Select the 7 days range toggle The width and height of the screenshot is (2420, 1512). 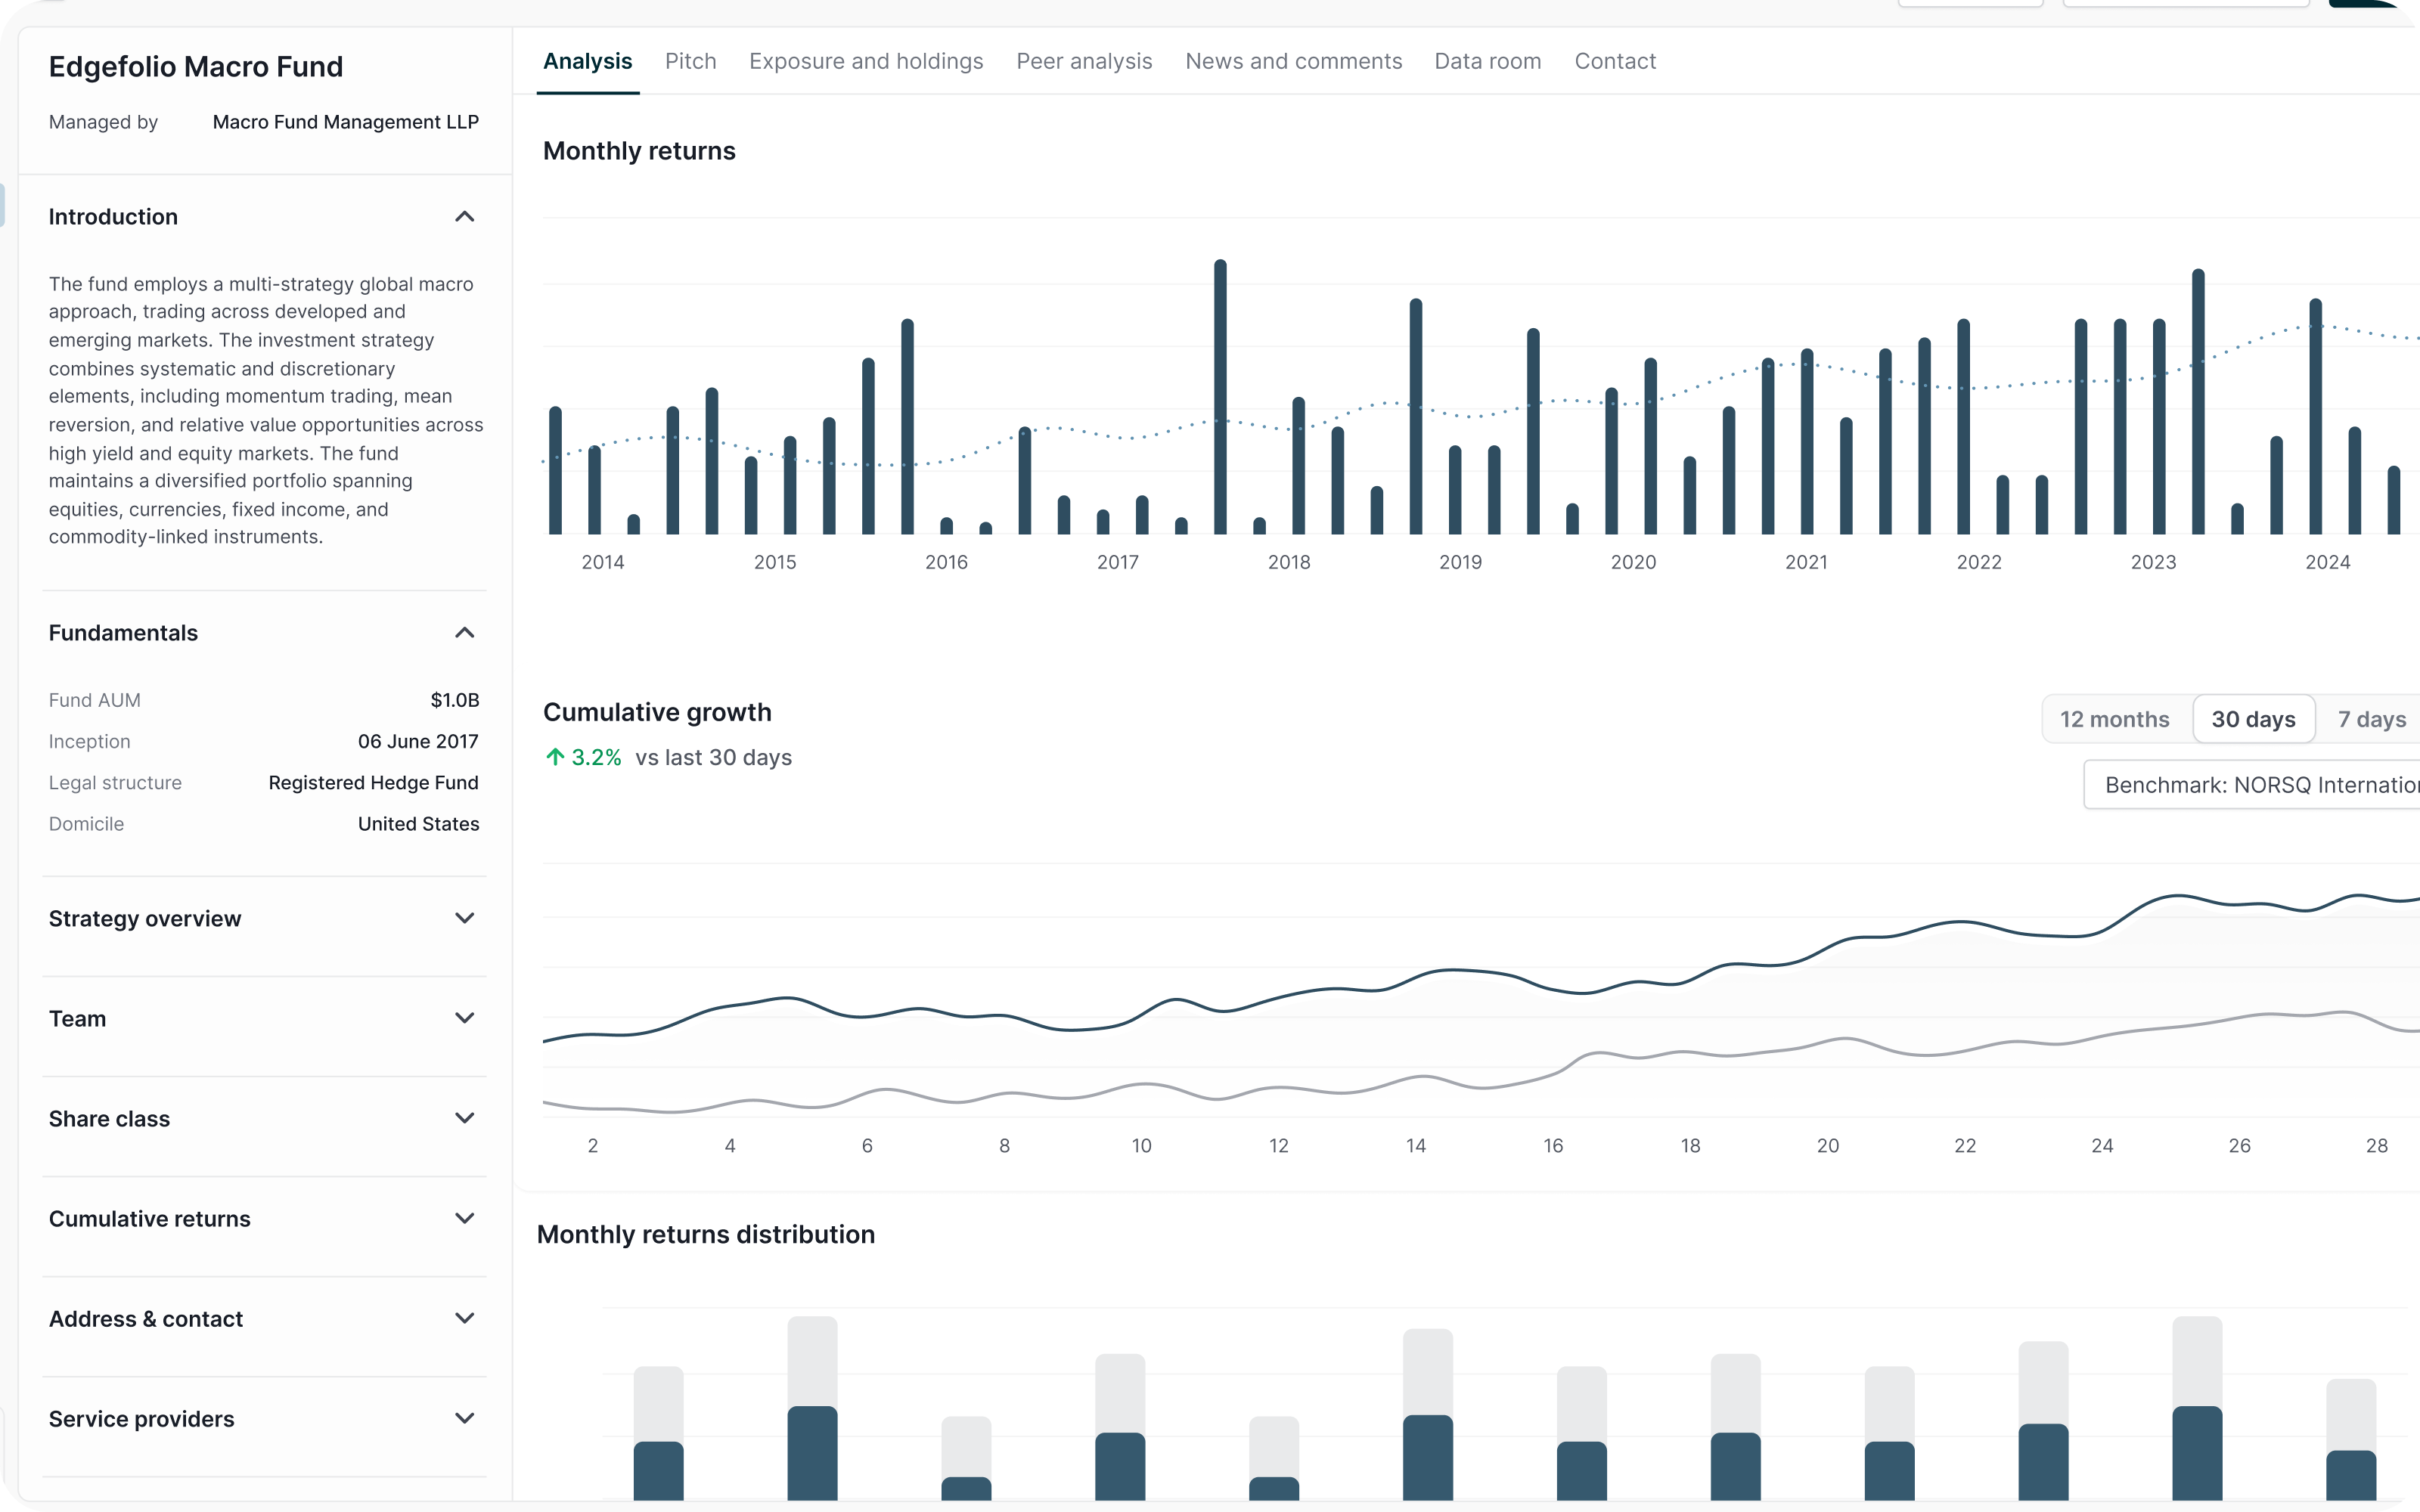tap(2371, 719)
